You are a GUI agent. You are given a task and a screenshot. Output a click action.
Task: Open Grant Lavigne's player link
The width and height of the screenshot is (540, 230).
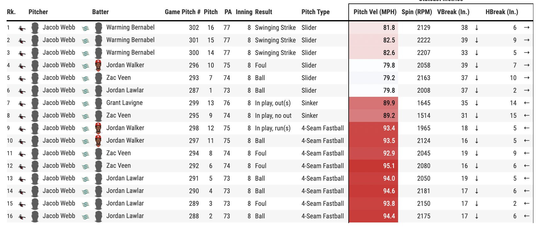[x=124, y=103]
